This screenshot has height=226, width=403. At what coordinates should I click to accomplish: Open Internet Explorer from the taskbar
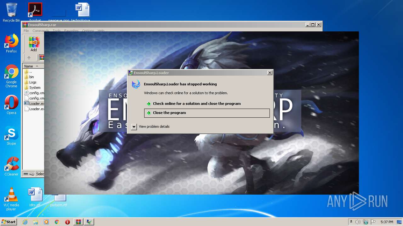coord(25,222)
